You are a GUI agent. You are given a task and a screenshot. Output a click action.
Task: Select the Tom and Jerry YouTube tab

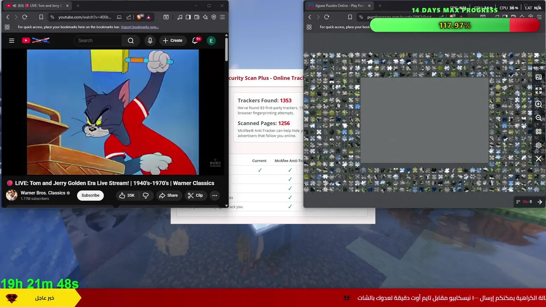click(37, 6)
